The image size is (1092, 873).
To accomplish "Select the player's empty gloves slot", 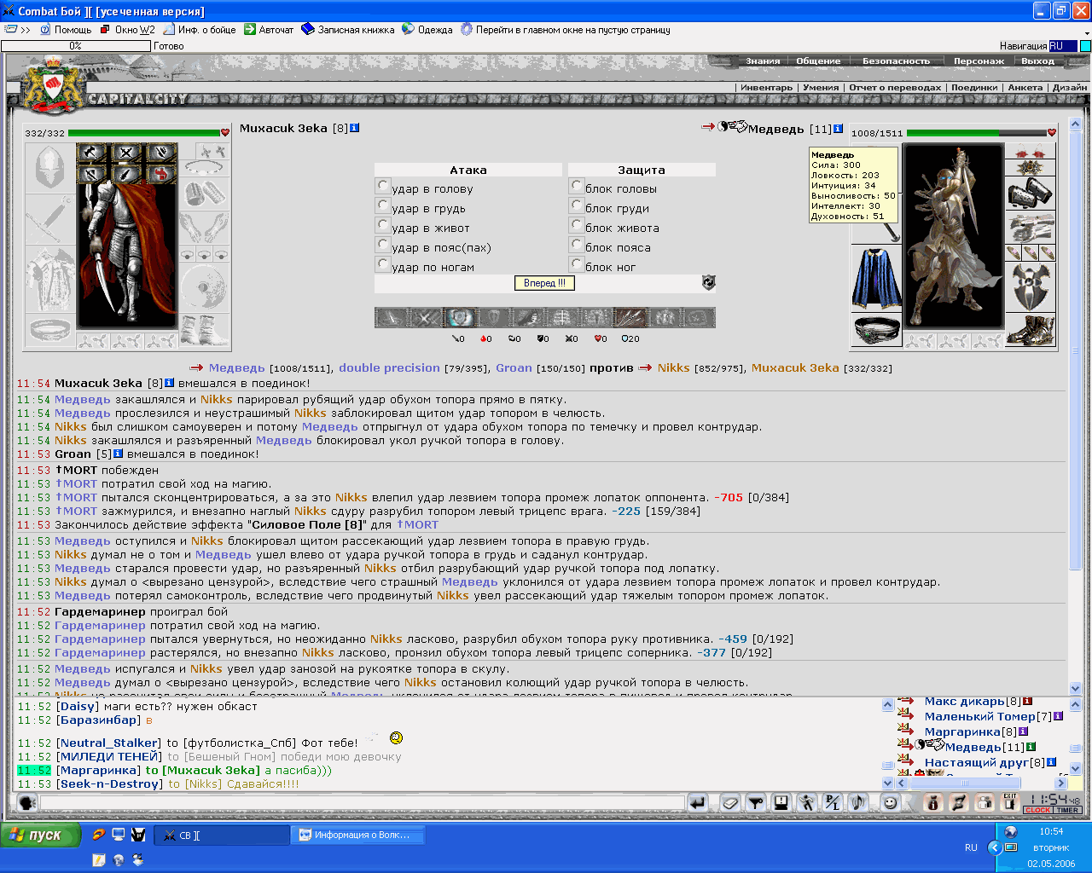I will (204, 228).
